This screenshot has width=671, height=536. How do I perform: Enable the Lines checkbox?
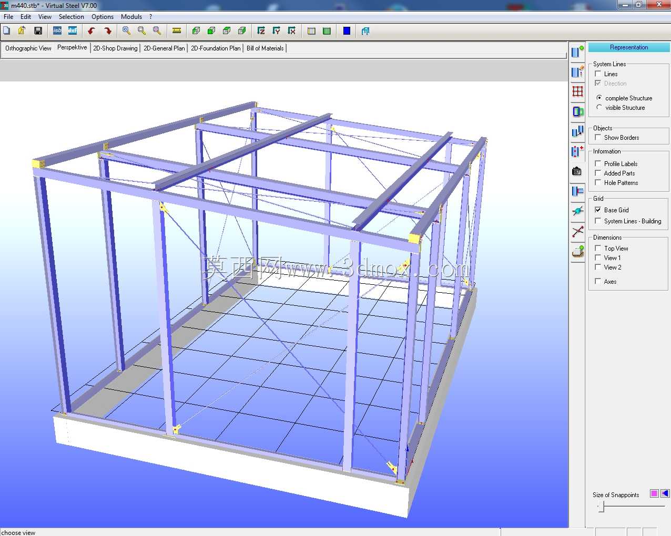[x=598, y=74]
